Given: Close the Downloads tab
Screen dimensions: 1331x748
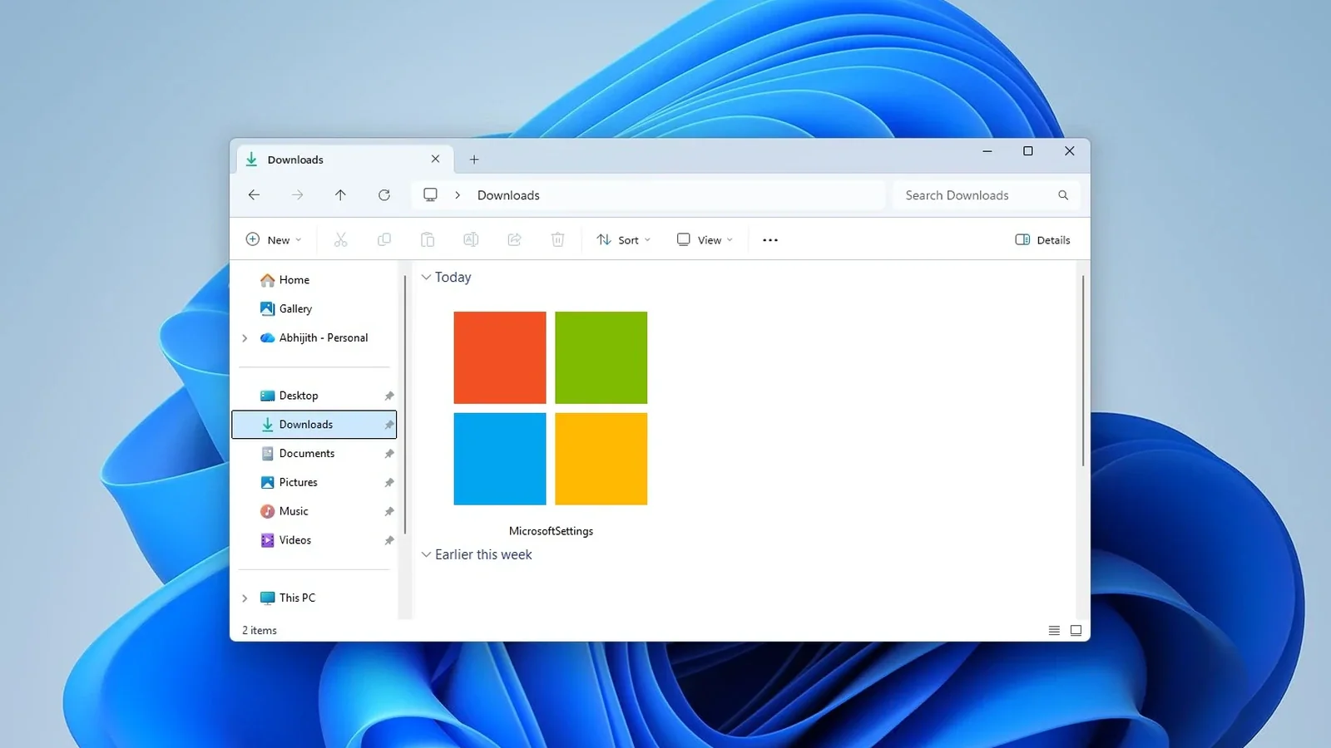Looking at the screenshot, I should (435, 159).
